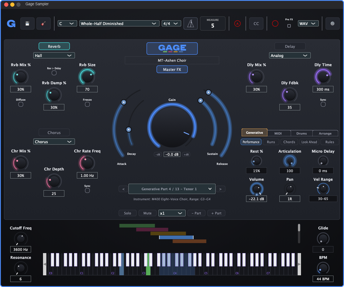Mute the current part
The image size is (344, 287).
[x=148, y=213]
